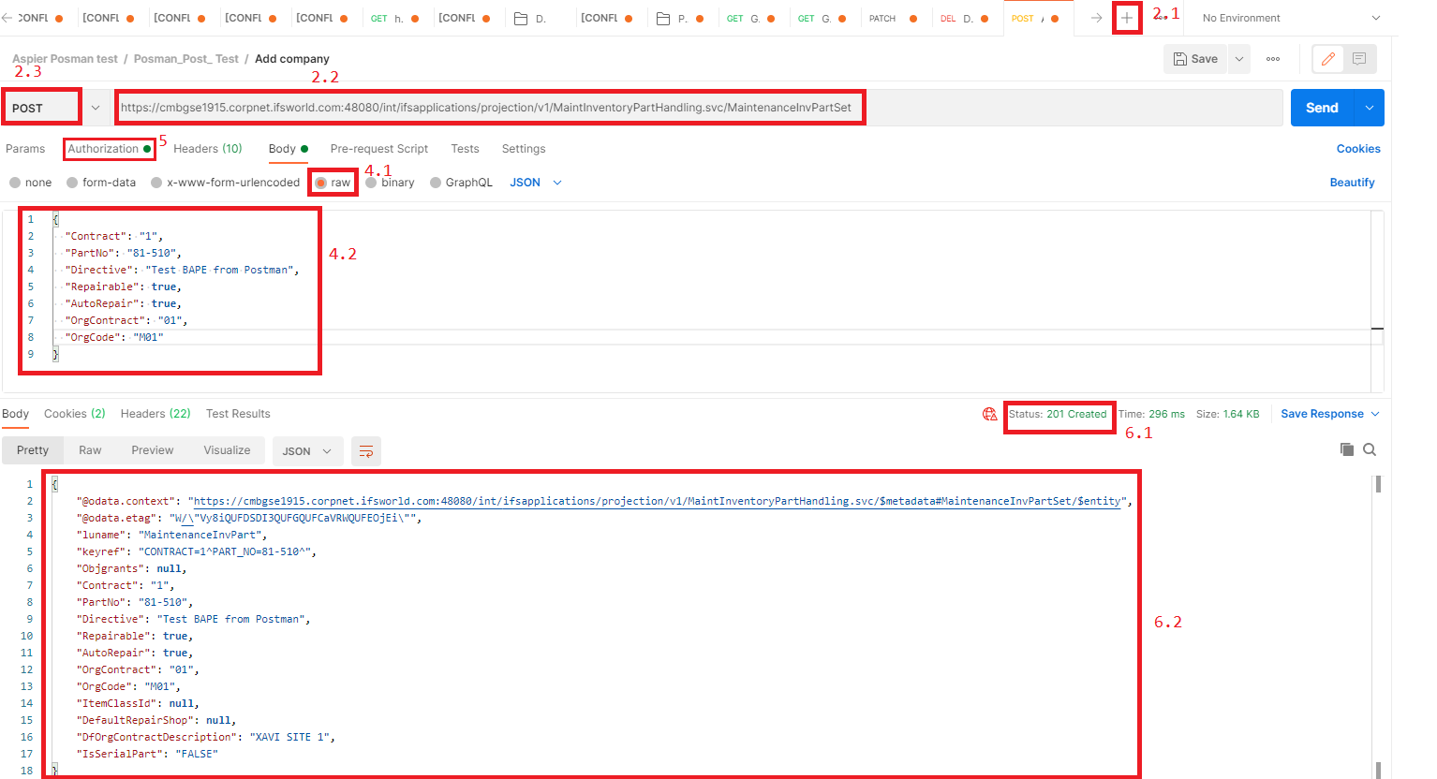
Task: Toggle response line wrap icon
Action: point(366,451)
